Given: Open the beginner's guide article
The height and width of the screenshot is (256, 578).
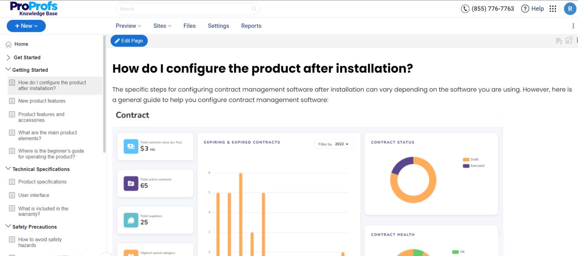Looking at the screenshot, I should (x=51, y=154).
